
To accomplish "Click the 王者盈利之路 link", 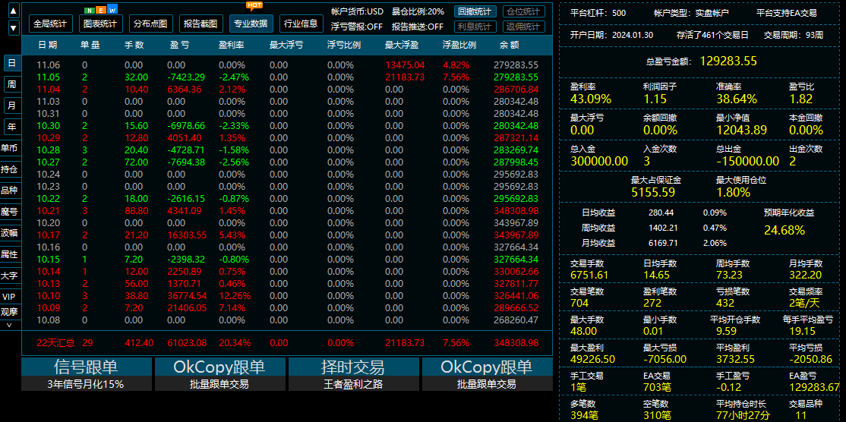I will pos(353,384).
